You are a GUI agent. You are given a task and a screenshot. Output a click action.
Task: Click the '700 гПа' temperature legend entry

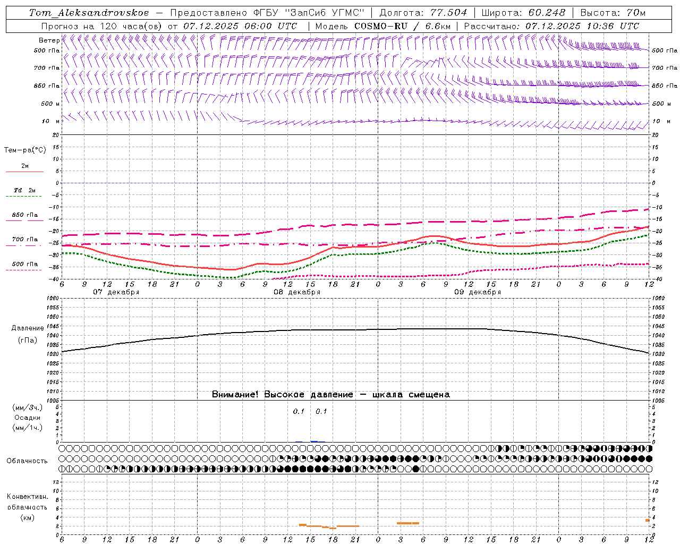coord(25,240)
